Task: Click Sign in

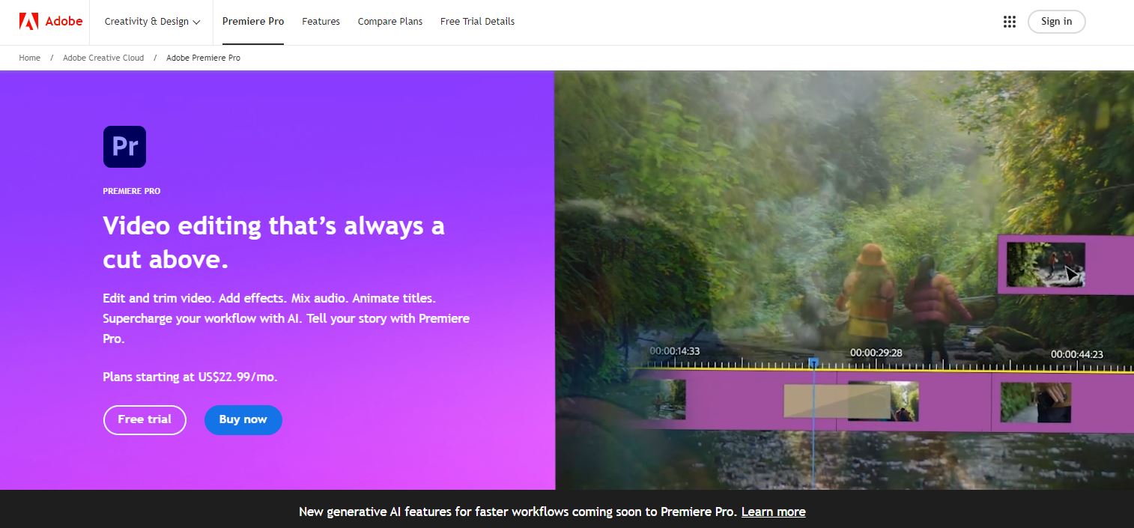Action: 1056,22
